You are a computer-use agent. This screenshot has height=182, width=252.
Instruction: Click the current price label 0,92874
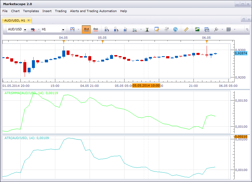pyautogui.click(x=241, y=53)
